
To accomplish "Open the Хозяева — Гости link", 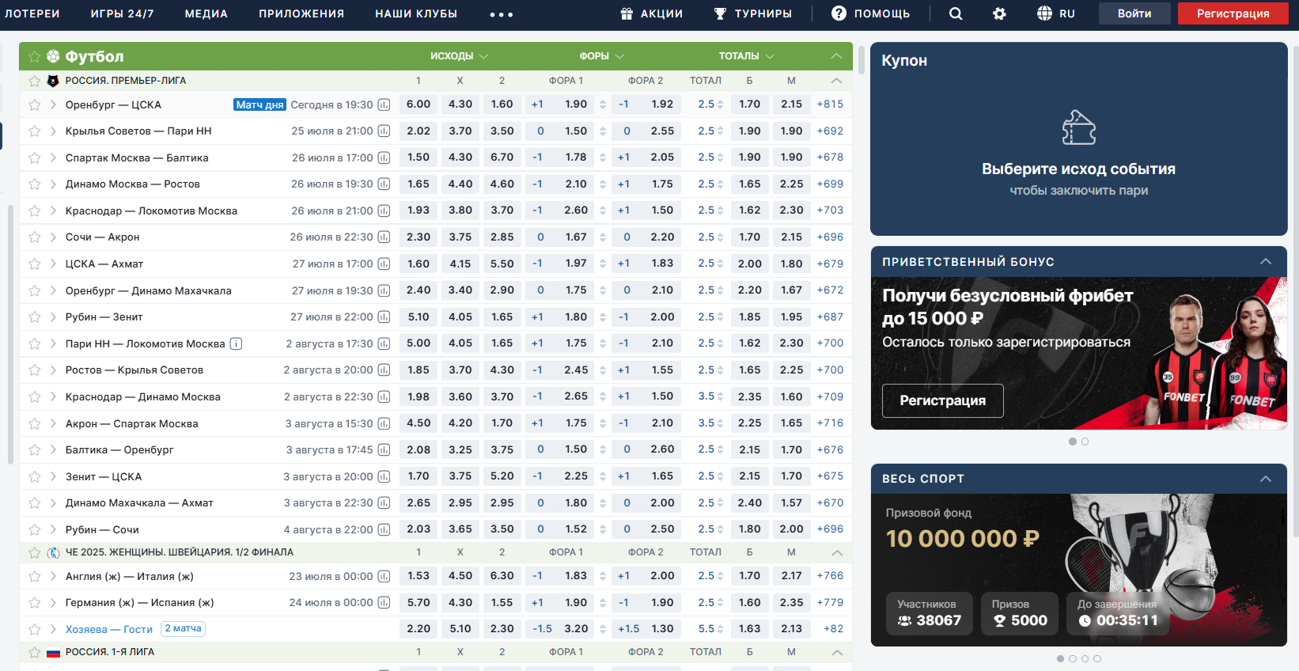I will [x=109, y=629].
